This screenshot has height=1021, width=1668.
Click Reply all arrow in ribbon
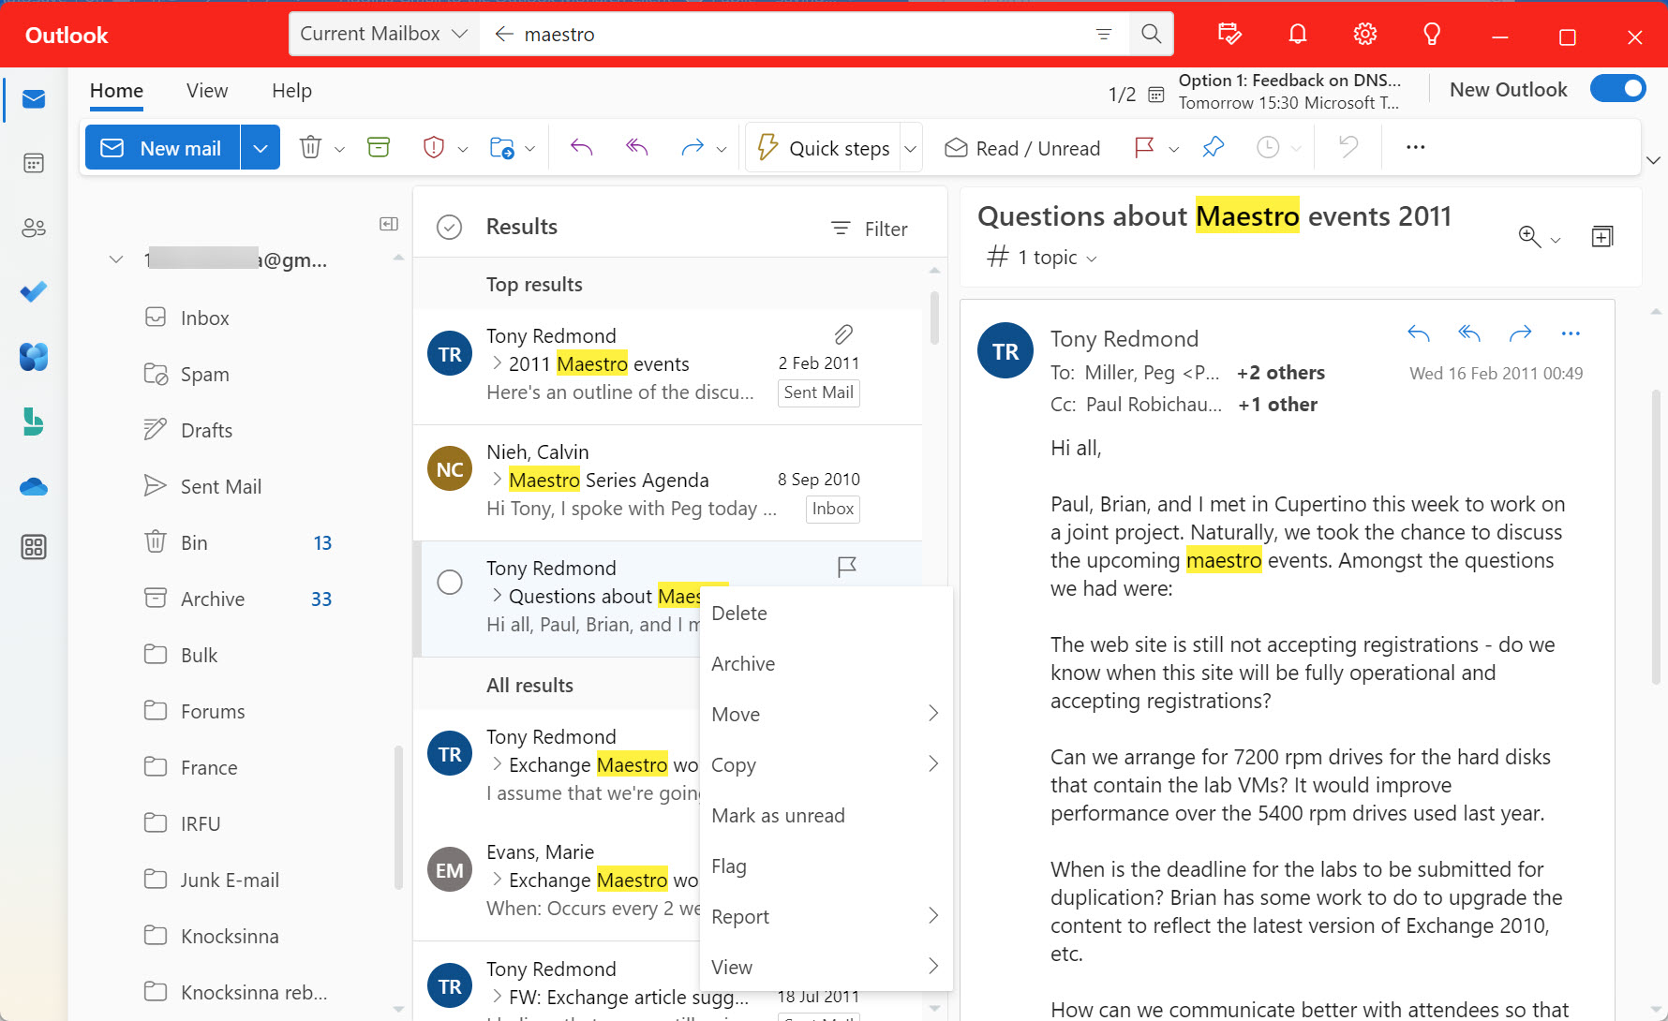coord(637,147)
